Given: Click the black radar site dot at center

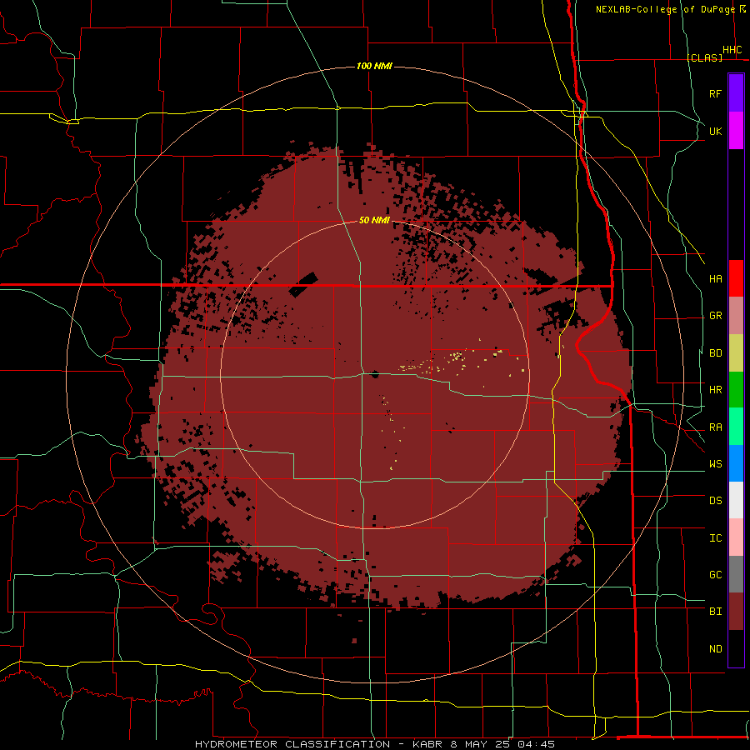Looking at the screenshot, I should point(374,373).
